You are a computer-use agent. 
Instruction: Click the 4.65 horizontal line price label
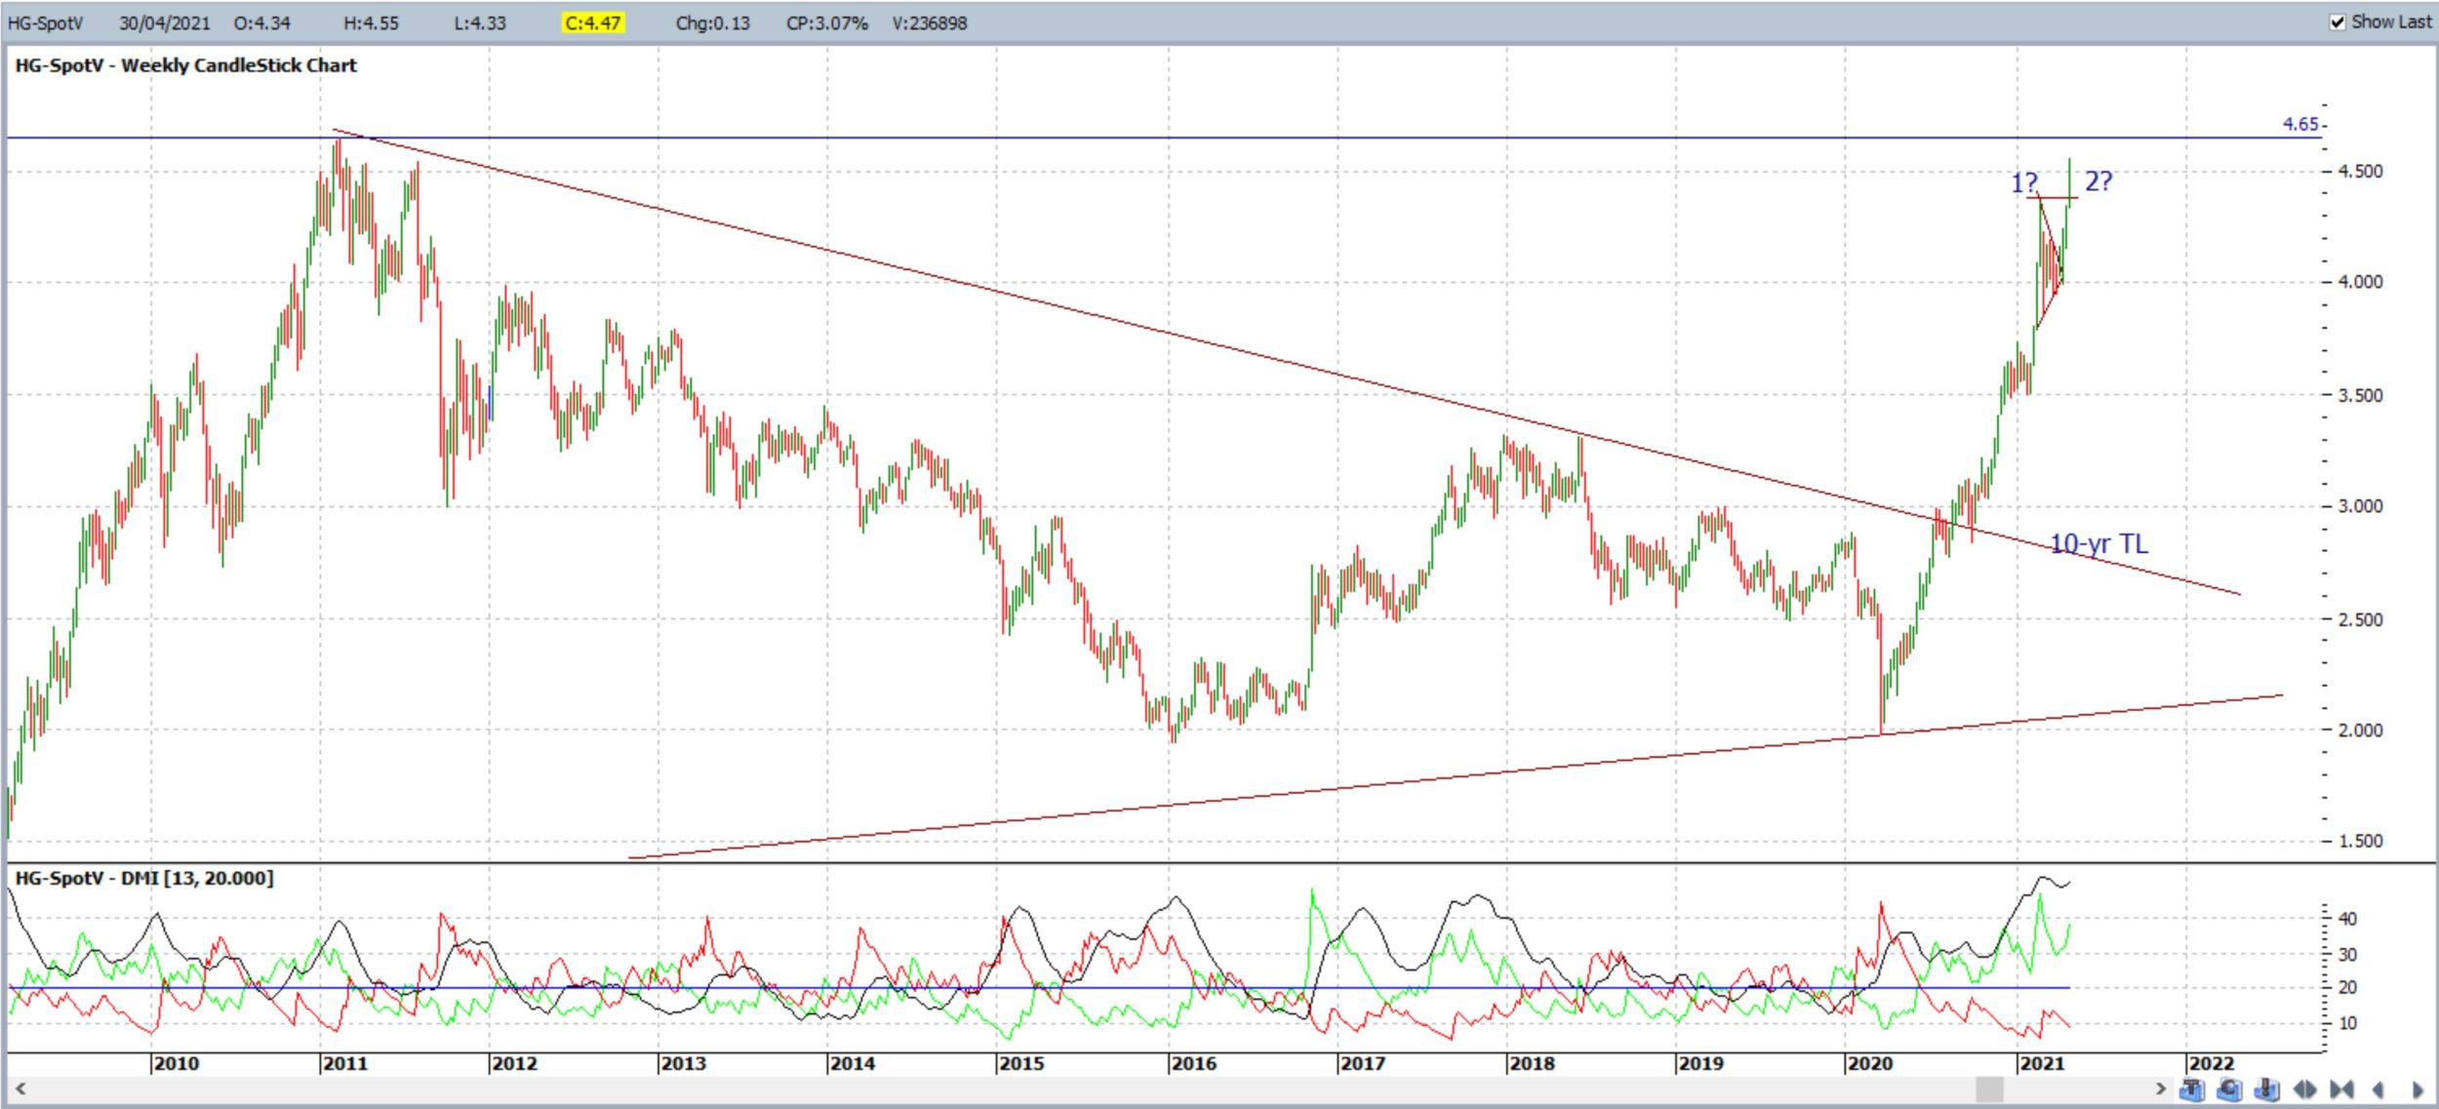coord(2300,124)
